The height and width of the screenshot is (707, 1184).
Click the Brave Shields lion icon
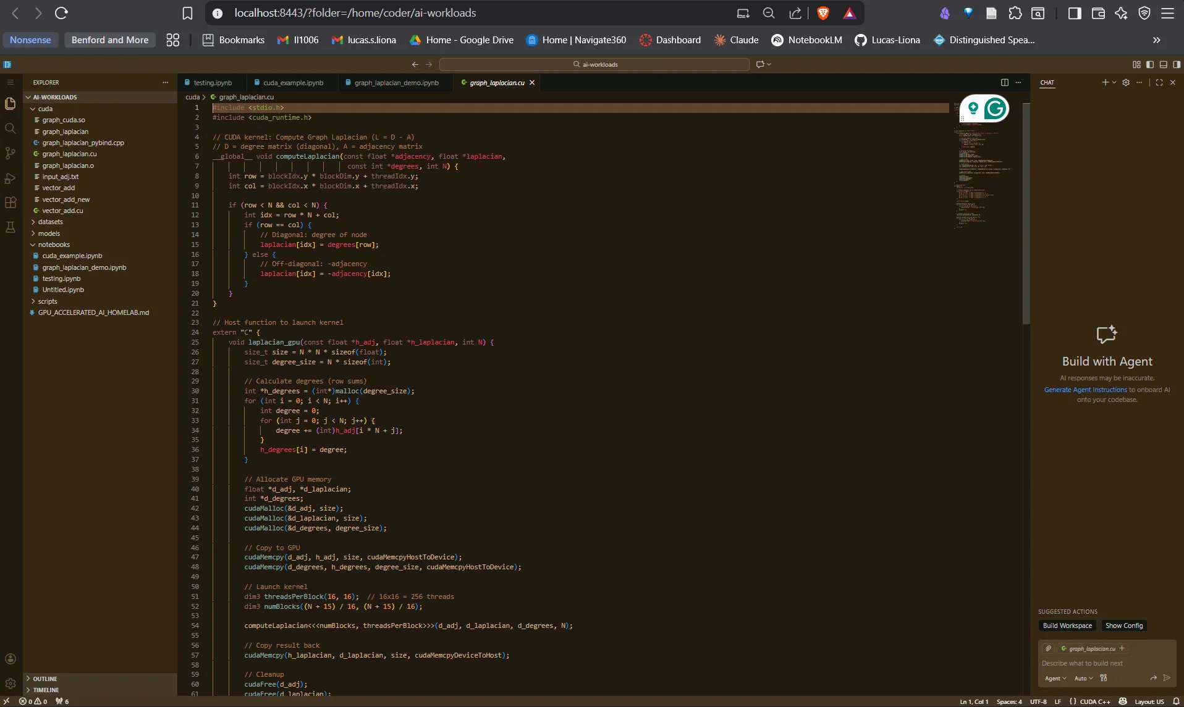(823, 13)
